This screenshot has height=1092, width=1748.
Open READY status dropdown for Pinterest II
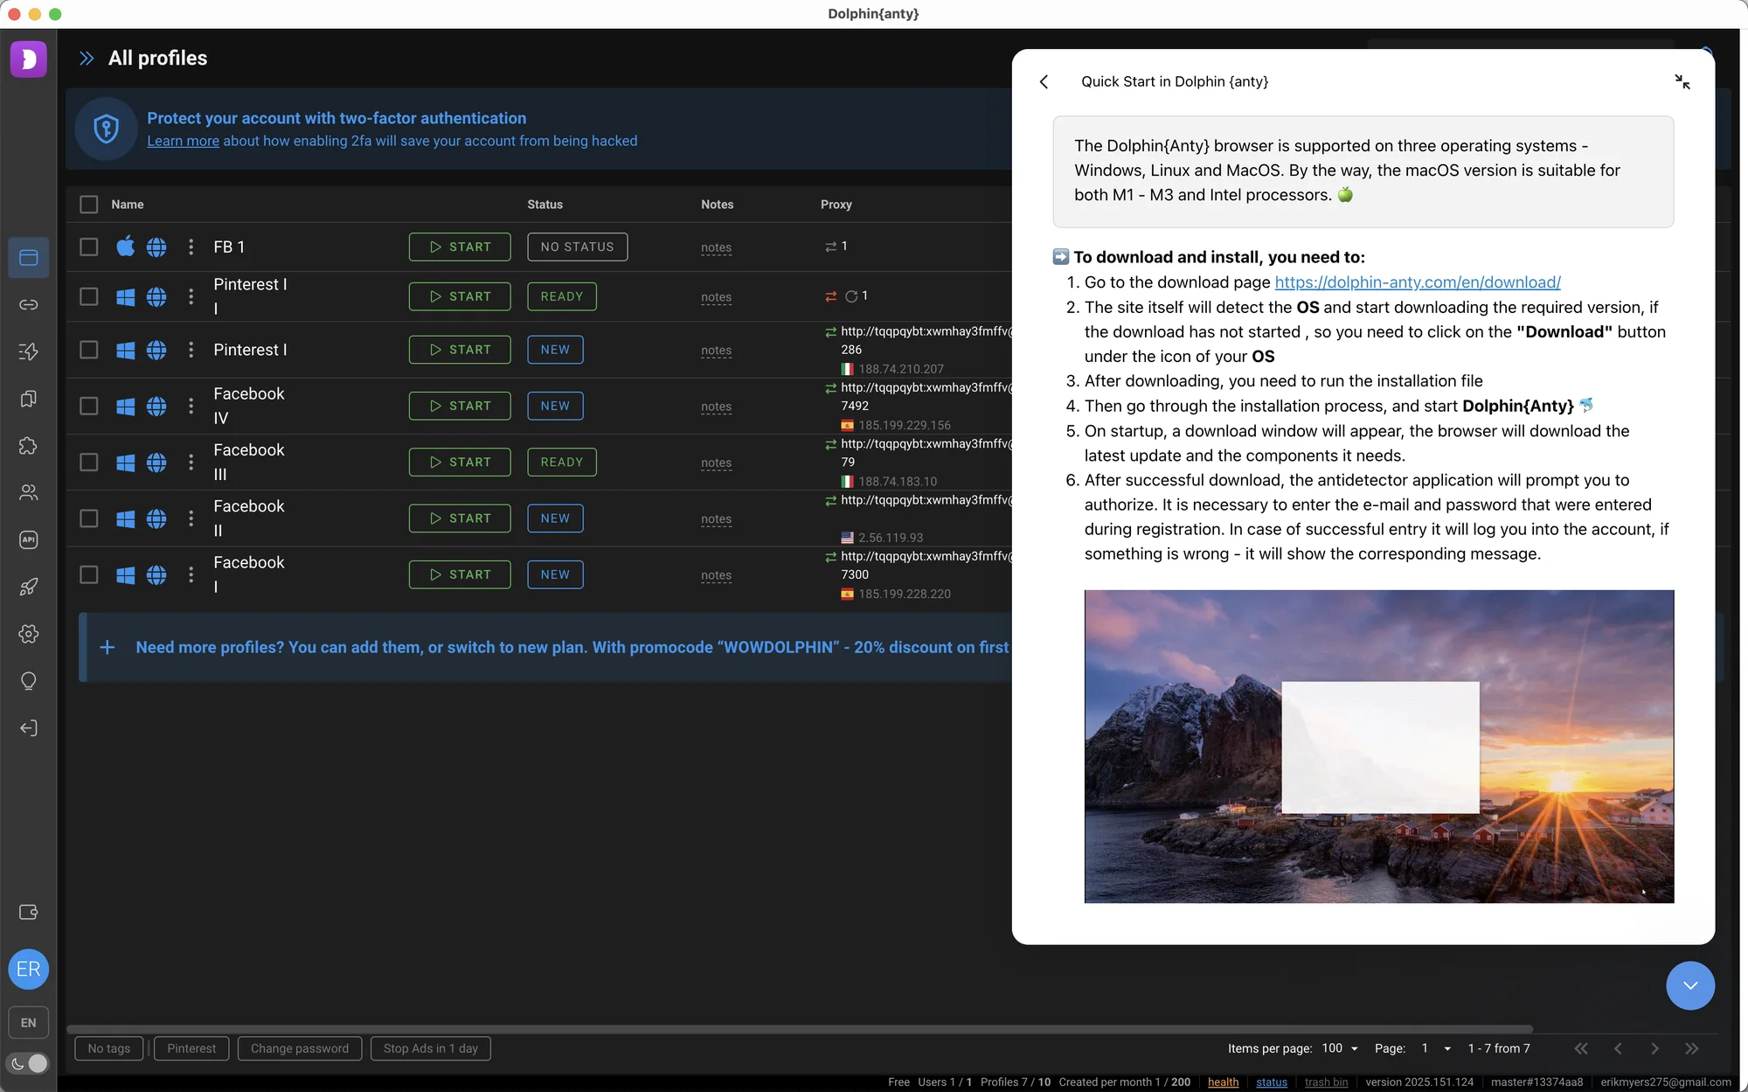[562, 296]
